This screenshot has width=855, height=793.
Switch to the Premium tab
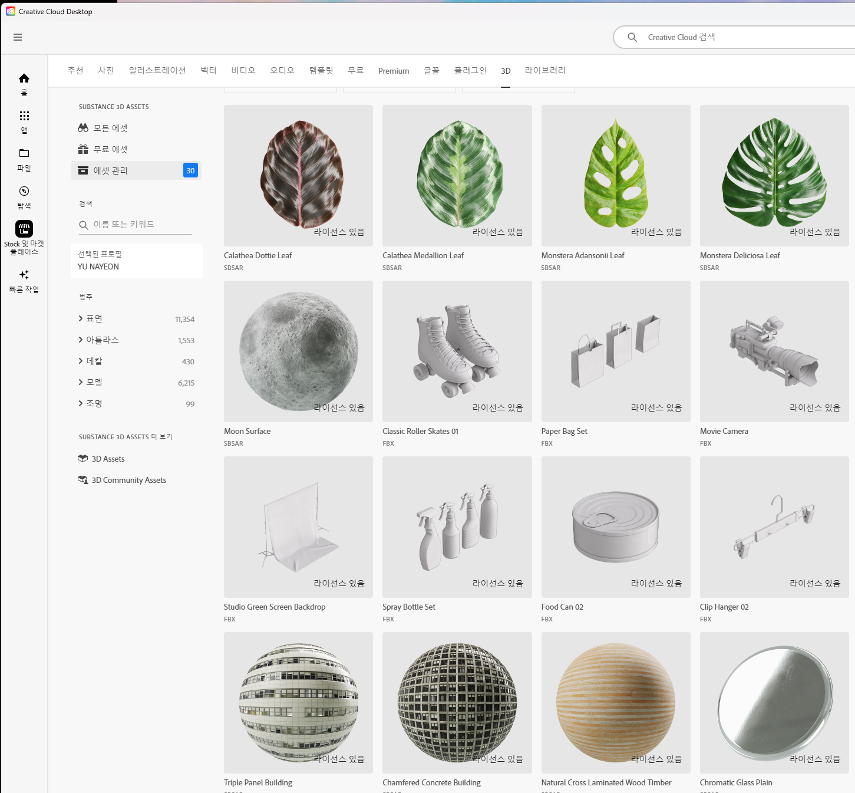click(393, 71)
